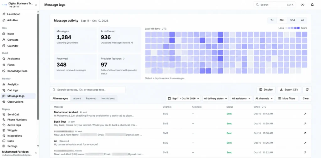This screenshot has width=321, height=158.
Task: Click the sidebar scrollbar thumb
Action: [x=38, y=66]
